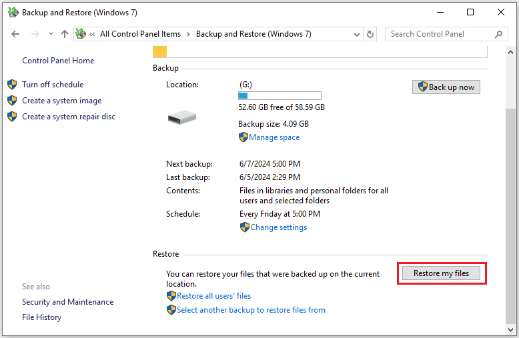The height and width of the screenshot is (338, 519).
Task: Open Create a system repair disc
Action: click(69, 117)
